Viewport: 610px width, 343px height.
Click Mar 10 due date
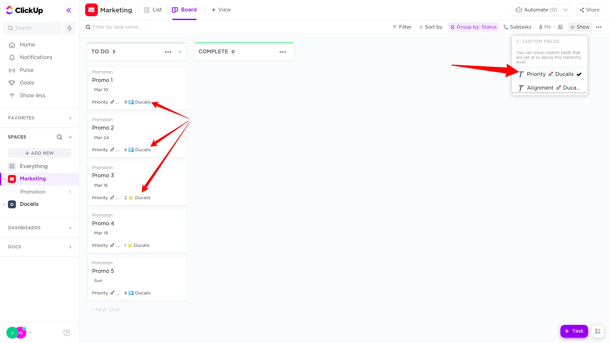[101, 90]
